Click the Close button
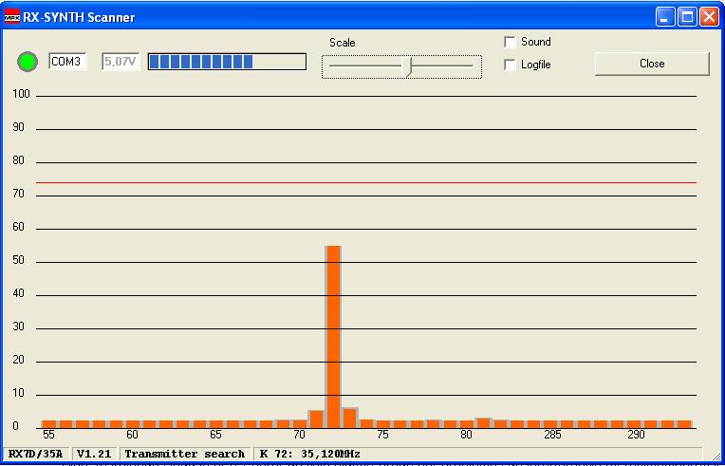This screenshot has height=466, width=725. pos(652,64)
